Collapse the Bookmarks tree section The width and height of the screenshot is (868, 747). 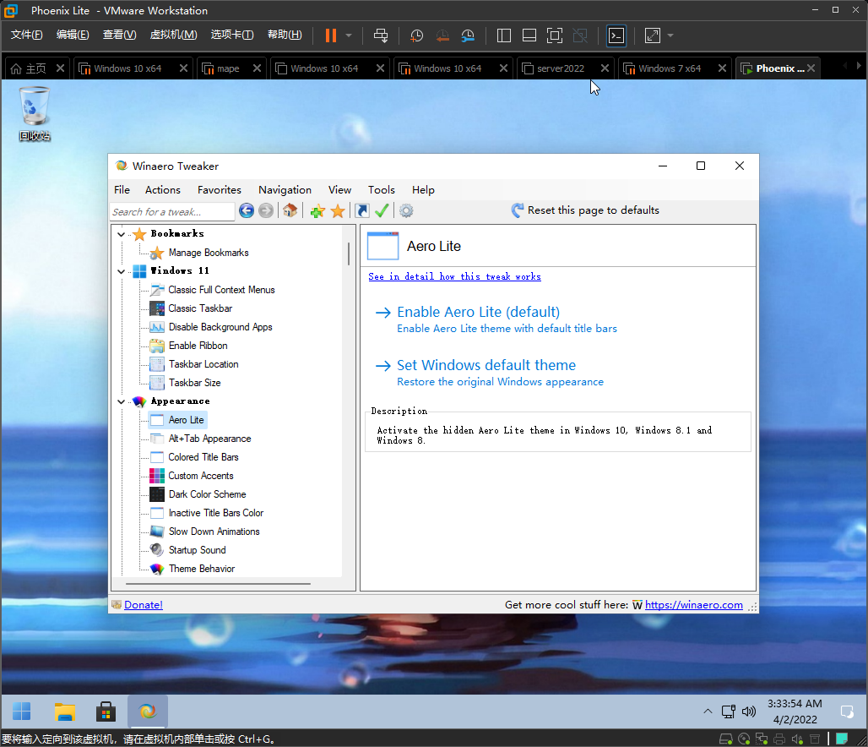pos(122,234)
